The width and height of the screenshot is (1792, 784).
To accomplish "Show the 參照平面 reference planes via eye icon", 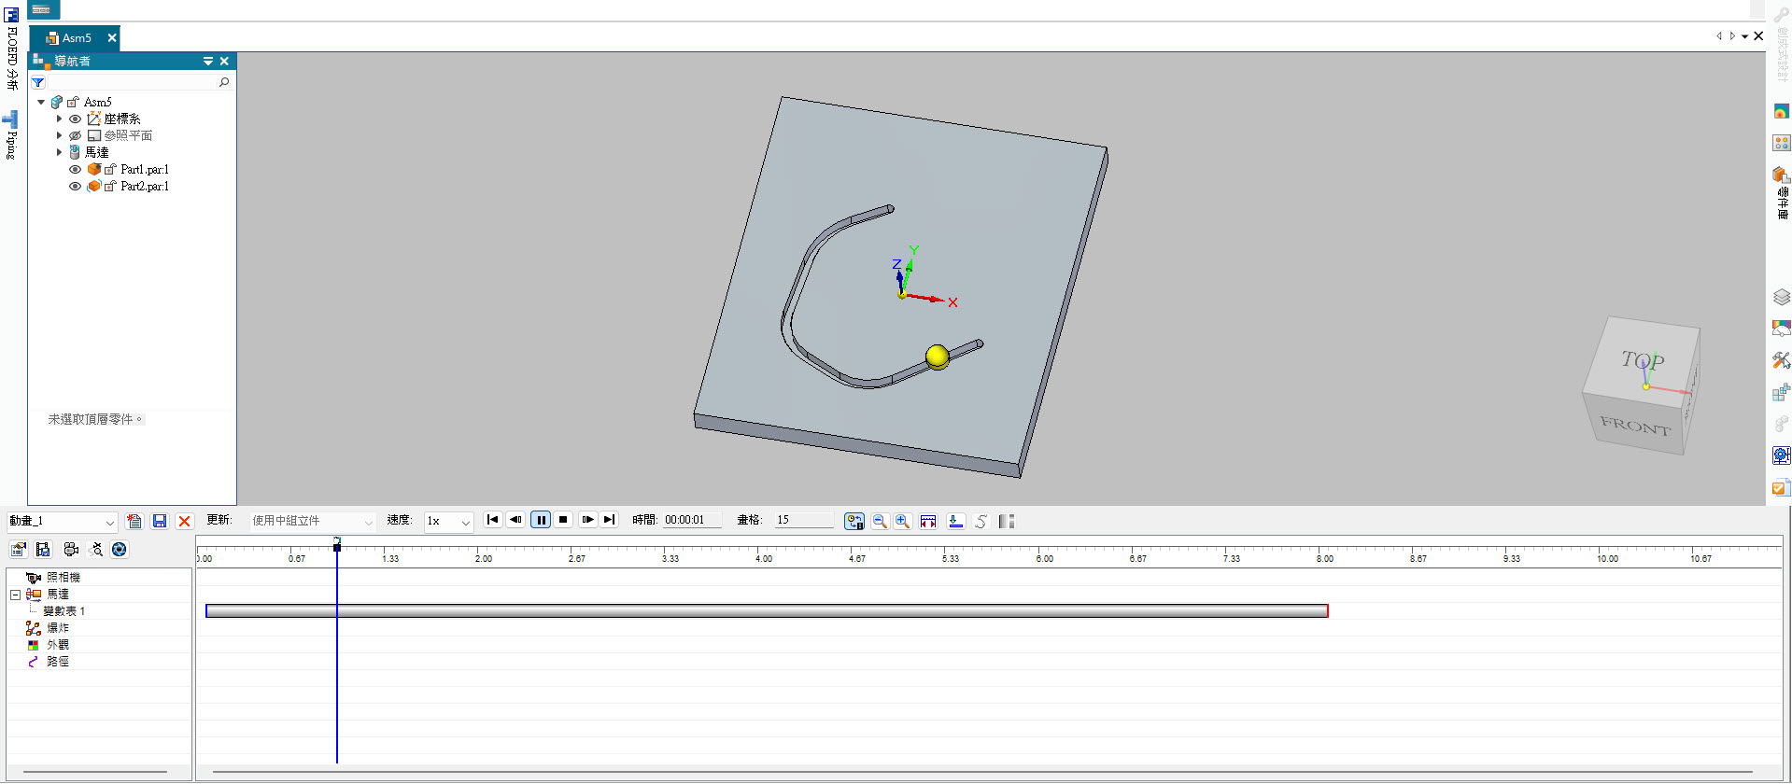I will coord(76,136).
